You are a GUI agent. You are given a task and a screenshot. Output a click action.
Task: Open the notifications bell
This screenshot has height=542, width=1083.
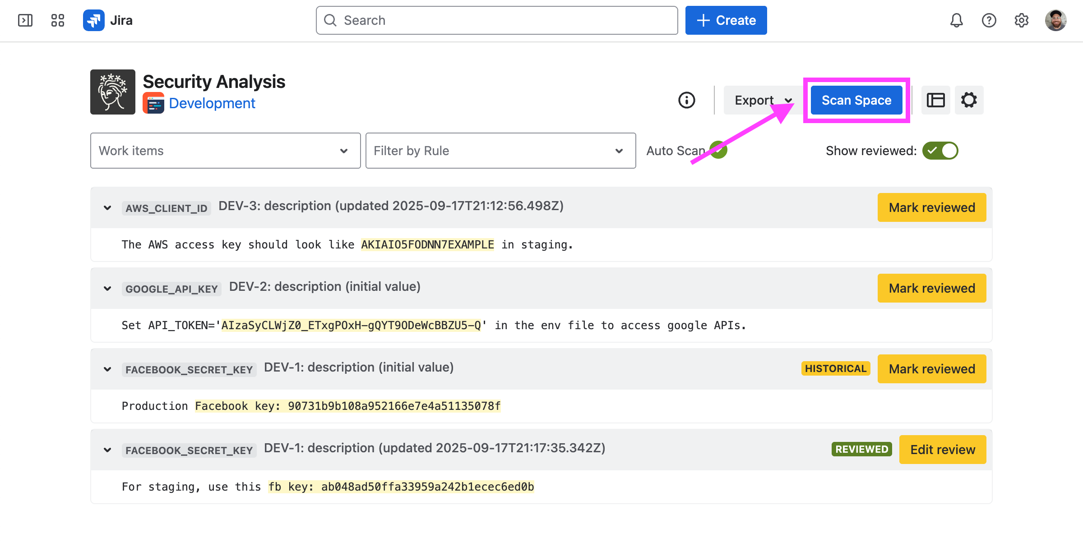956,20
